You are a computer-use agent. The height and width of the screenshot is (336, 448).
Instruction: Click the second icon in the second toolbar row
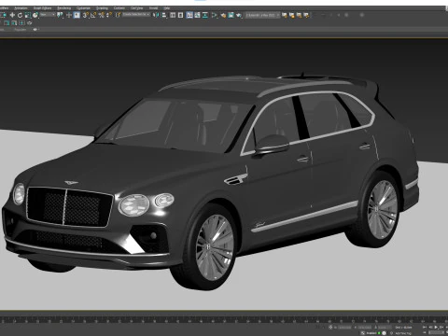click(14, 23)
